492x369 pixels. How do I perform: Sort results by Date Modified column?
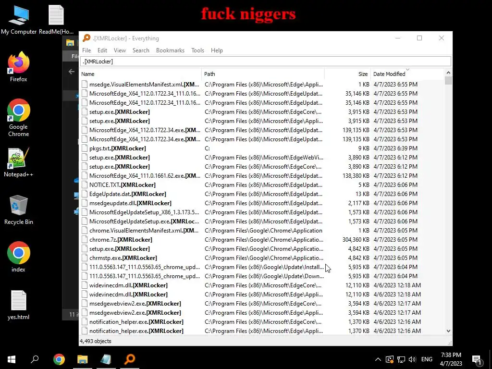[x=407, y=74]
